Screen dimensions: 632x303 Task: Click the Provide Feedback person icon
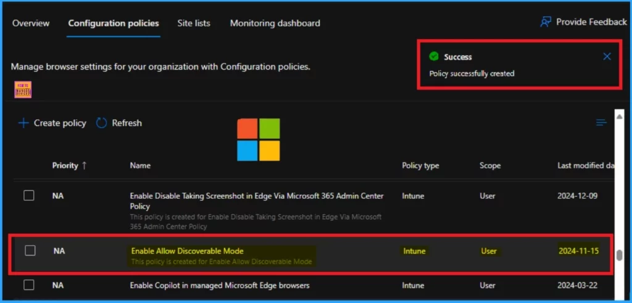546,22
